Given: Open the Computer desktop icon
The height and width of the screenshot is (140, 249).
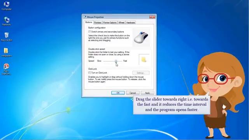Looking at the screenshot, I should (6, 6).
